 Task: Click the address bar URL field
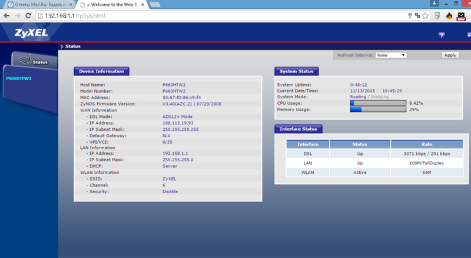(223, 16)
